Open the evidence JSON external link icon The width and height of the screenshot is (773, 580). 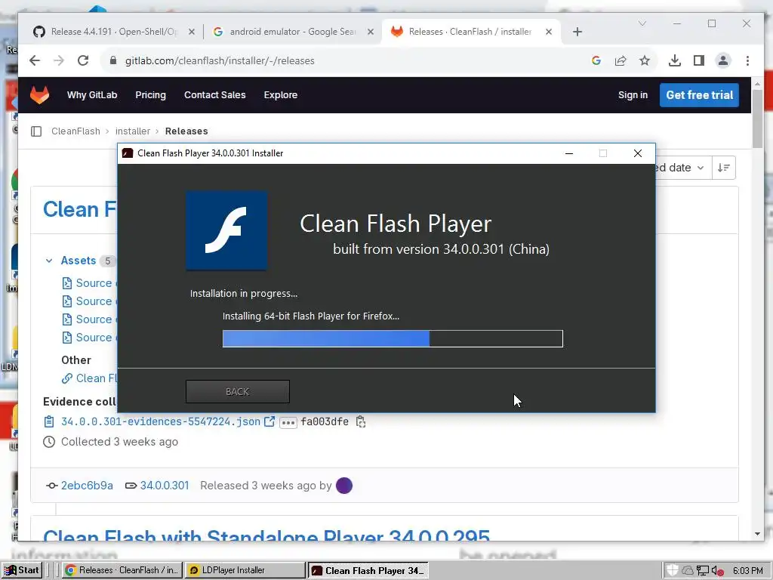point(269,421)
